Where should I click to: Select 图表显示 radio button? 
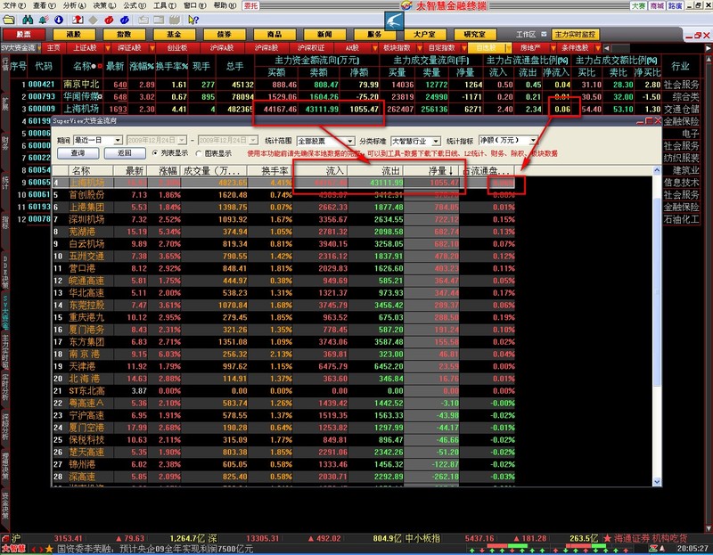click(199, 153)
